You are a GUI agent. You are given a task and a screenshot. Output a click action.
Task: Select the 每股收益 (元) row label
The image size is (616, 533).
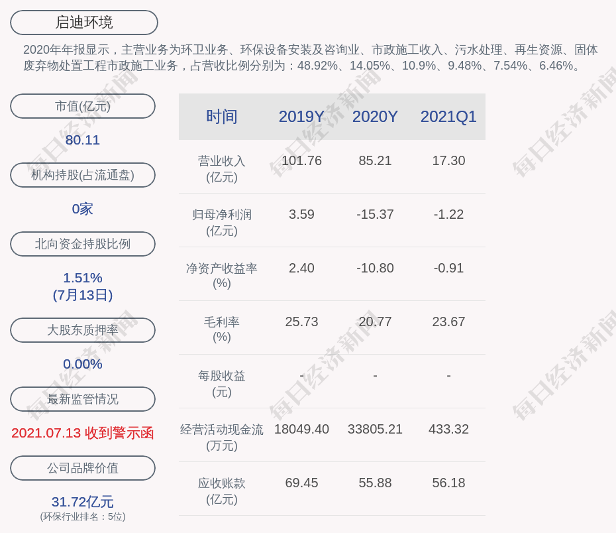point(222,384)
